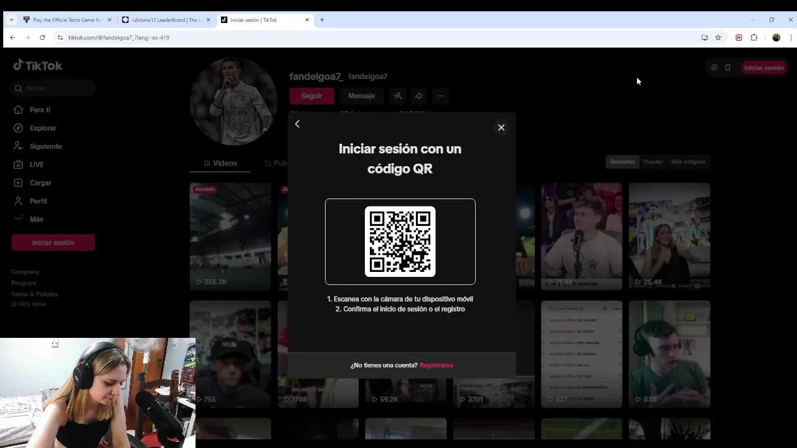Click the Mensaje button
This screenshot has width=797, height=448.
361,96
